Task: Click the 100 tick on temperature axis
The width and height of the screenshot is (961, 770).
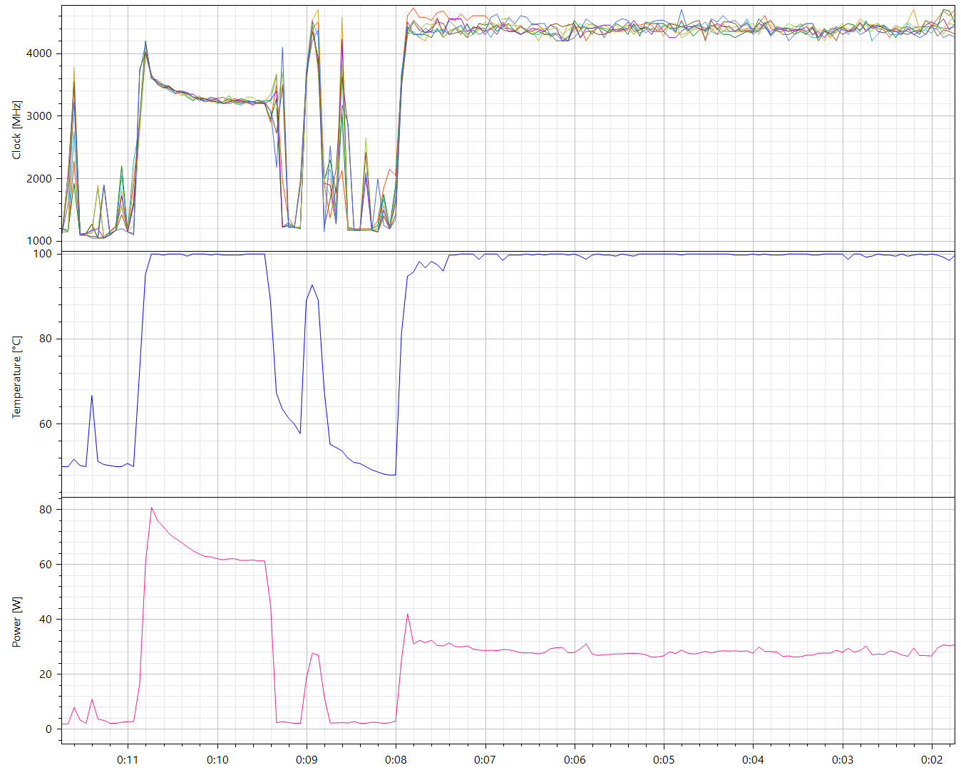Action: click(x=43, y=254)
